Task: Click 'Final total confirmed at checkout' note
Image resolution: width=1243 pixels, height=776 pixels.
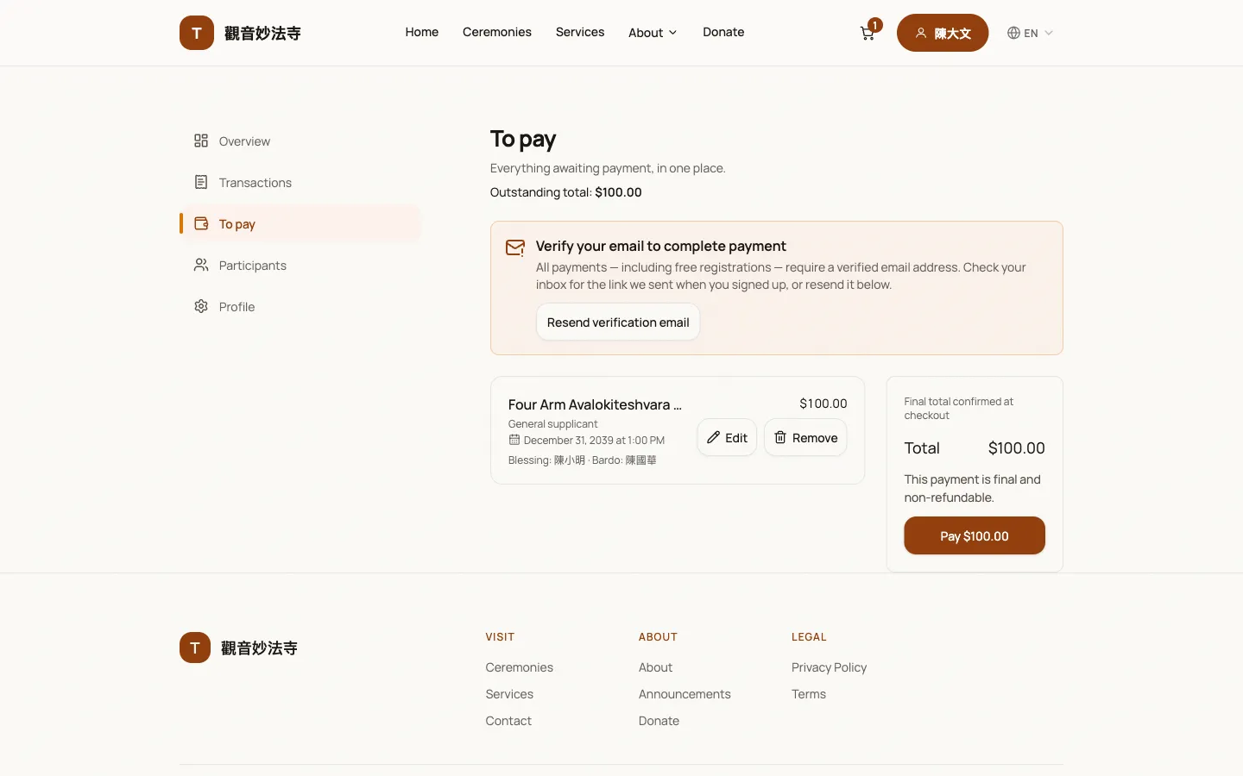Action: click(x=958, y=408)
